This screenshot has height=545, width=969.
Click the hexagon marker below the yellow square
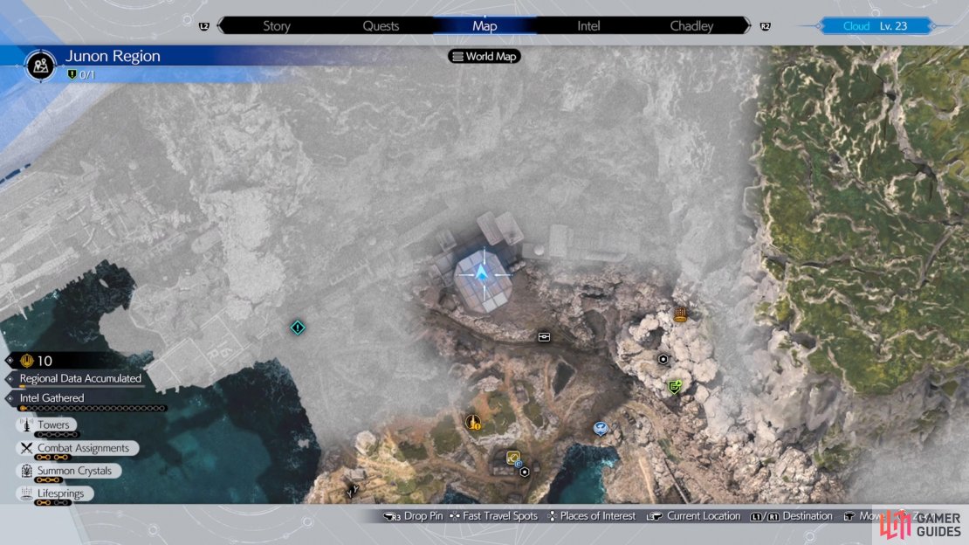[x=525, y=472]
